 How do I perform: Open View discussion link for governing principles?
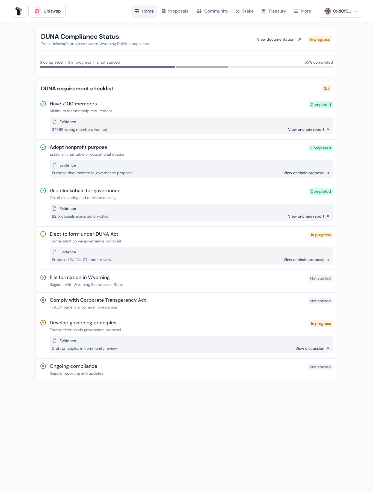pyautogui.click(x=312, y=348)
